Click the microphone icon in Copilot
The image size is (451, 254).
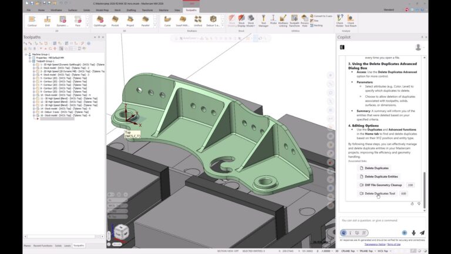click(x=413, y=232)
